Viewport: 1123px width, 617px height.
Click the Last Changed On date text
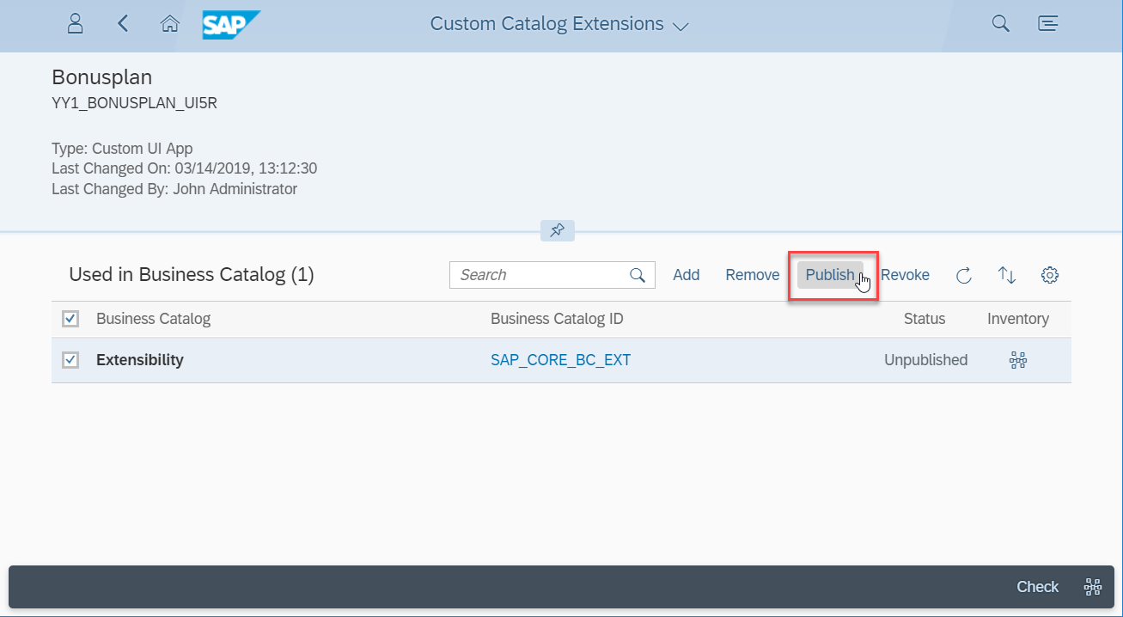point(184,168)
